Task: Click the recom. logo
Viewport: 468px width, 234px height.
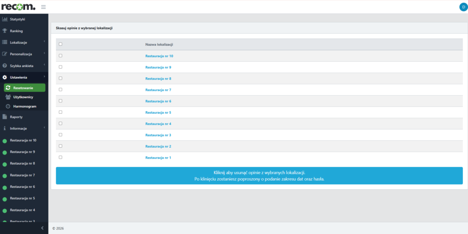Action: click(18, 6)
